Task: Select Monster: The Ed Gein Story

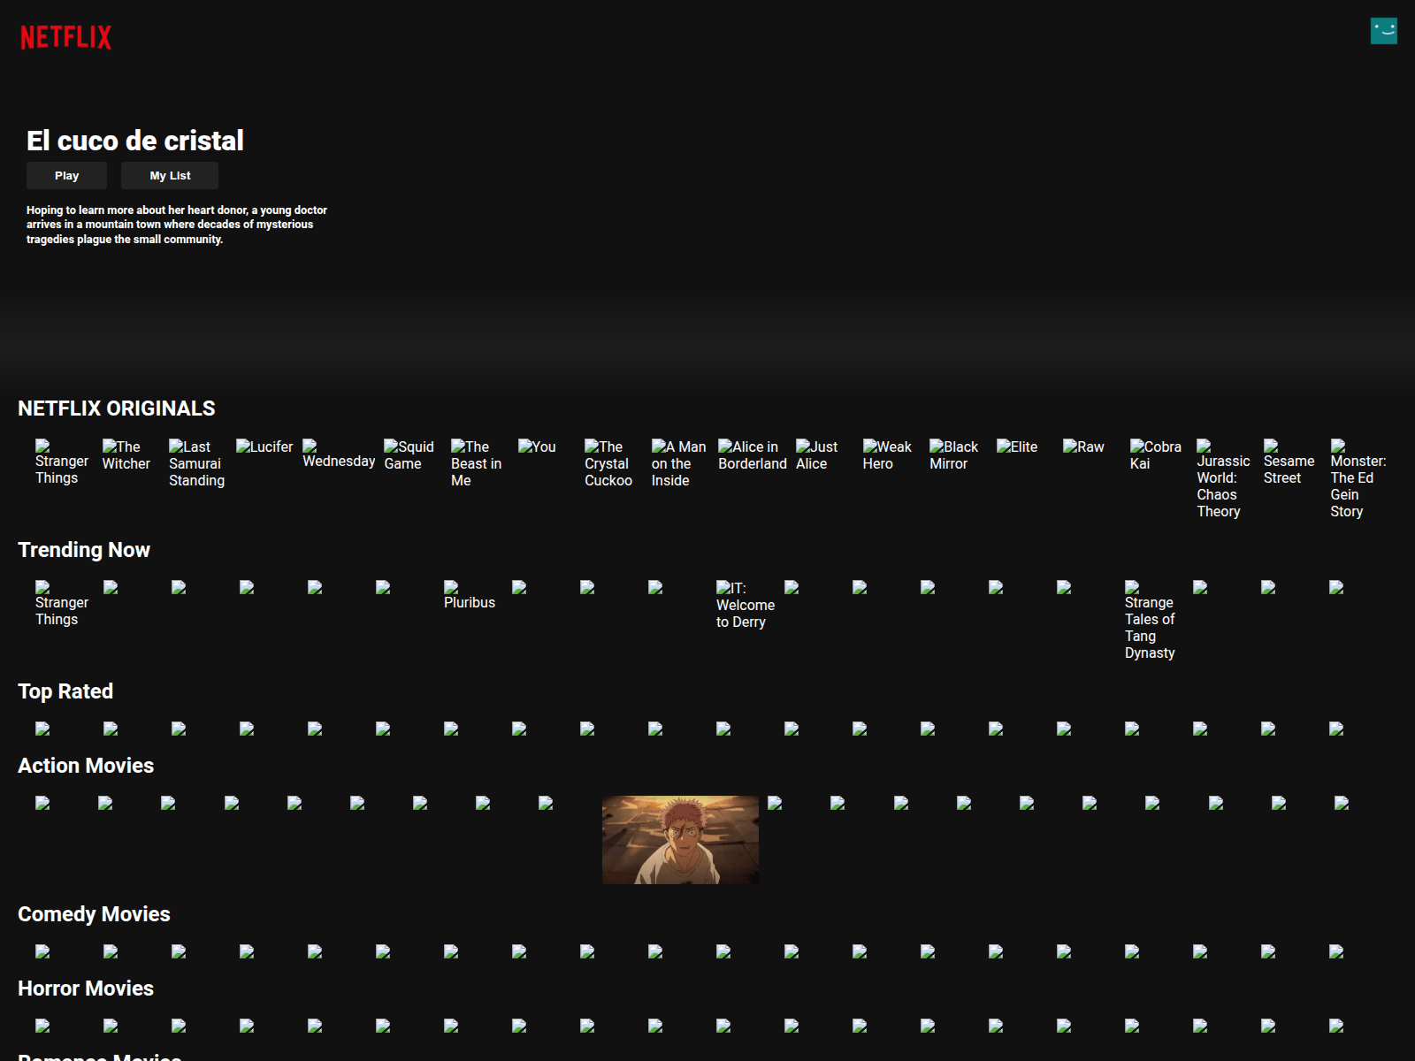Action: pyautogui.click(x=1358, y=479)
